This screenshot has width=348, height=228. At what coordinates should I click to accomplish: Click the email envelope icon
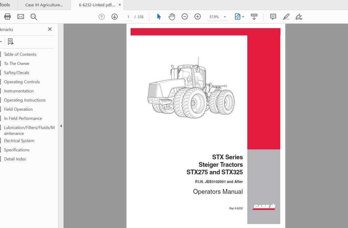tap(21, 17)
